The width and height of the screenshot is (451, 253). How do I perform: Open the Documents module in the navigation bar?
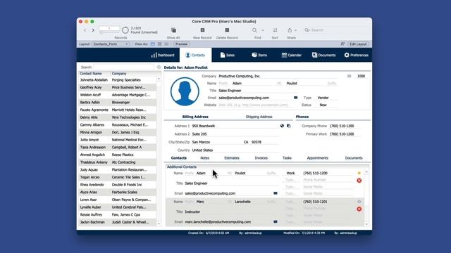click(x=324, y=55)
